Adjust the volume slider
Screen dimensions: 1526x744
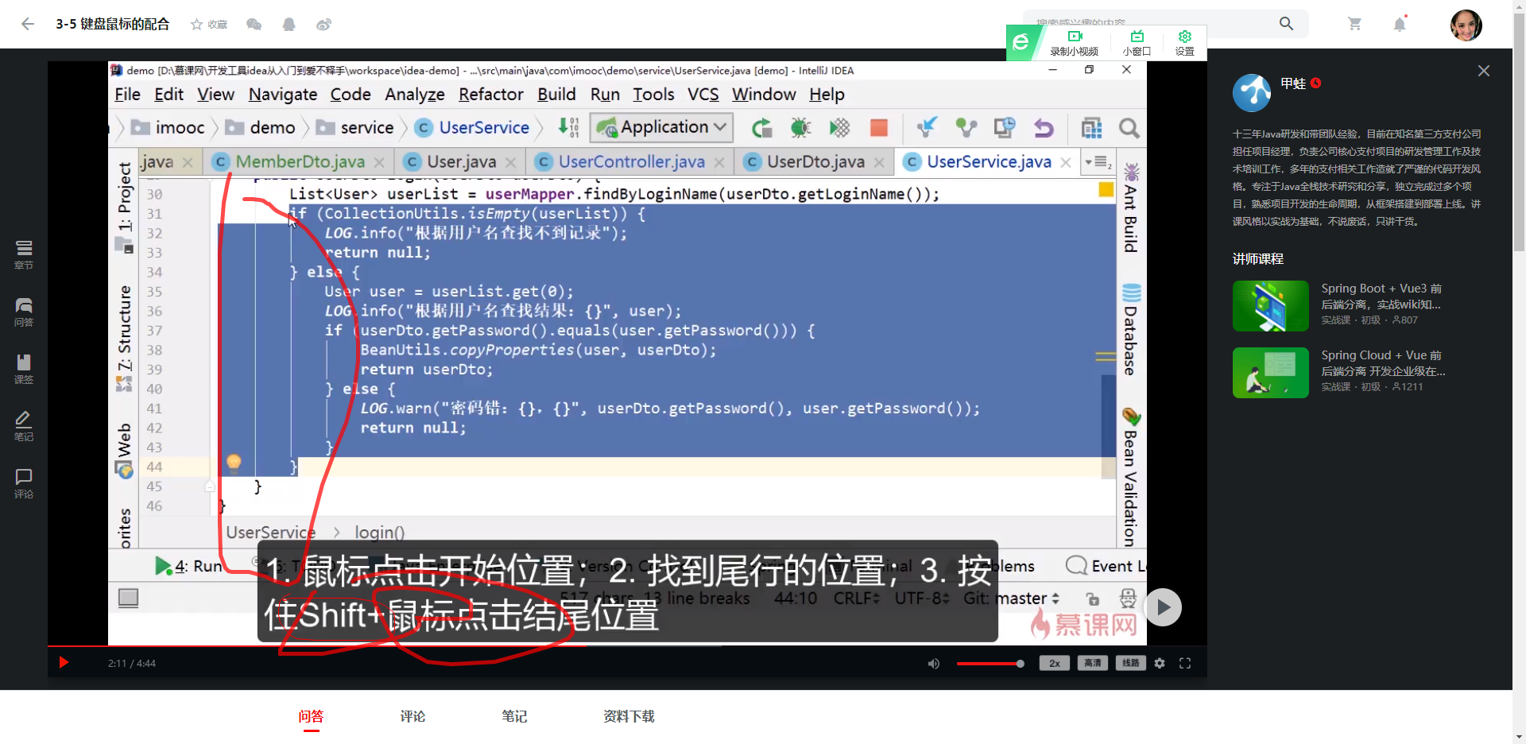point(990,664)
